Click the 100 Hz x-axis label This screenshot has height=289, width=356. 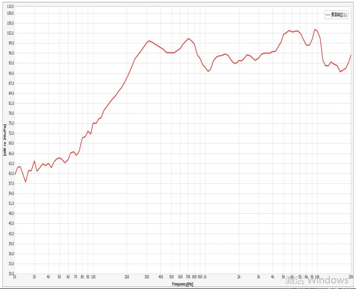pos(93,277)
